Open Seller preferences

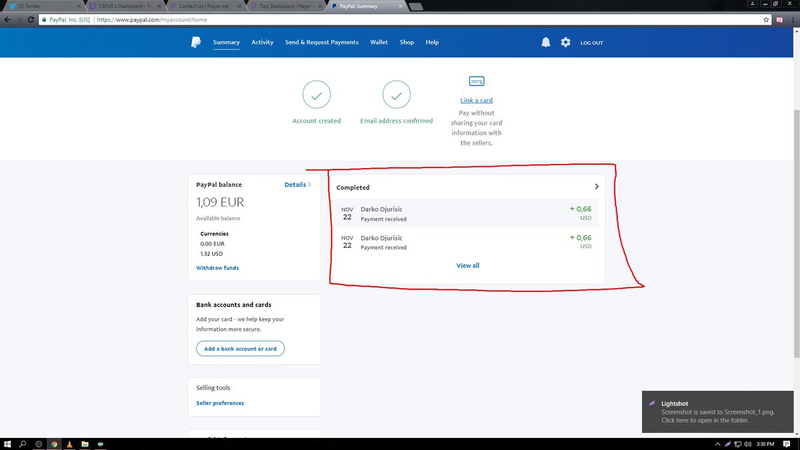tap(220, 403)
